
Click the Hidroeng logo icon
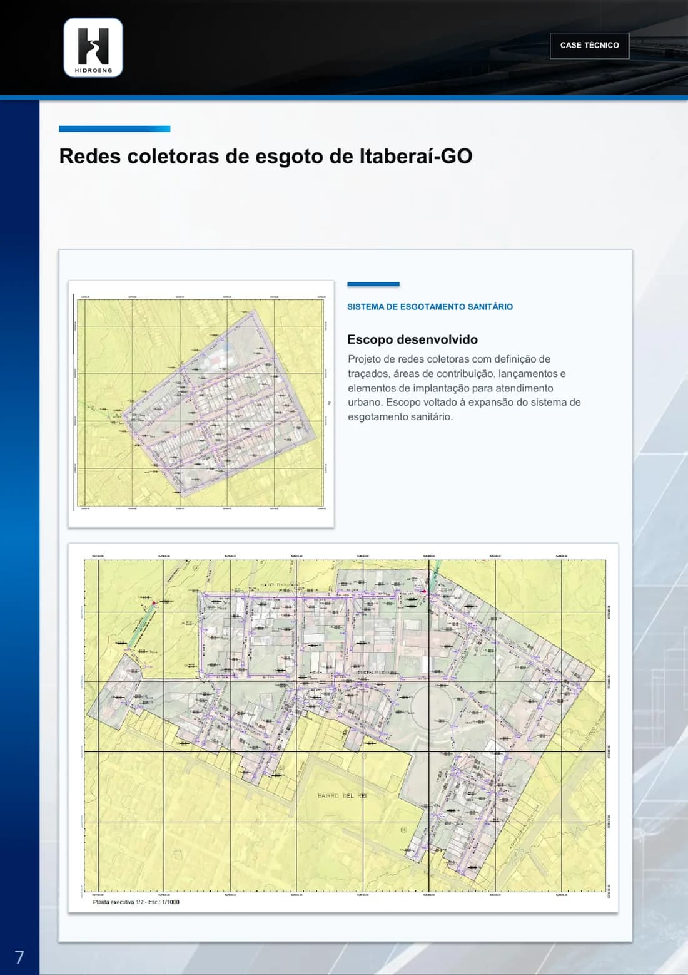[93, 48]
